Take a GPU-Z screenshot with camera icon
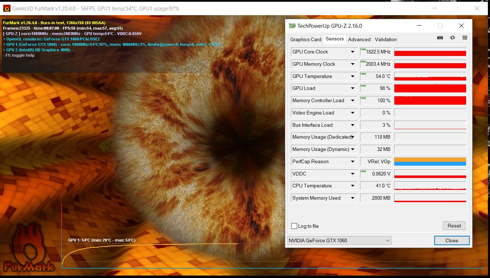 [440, 38]
